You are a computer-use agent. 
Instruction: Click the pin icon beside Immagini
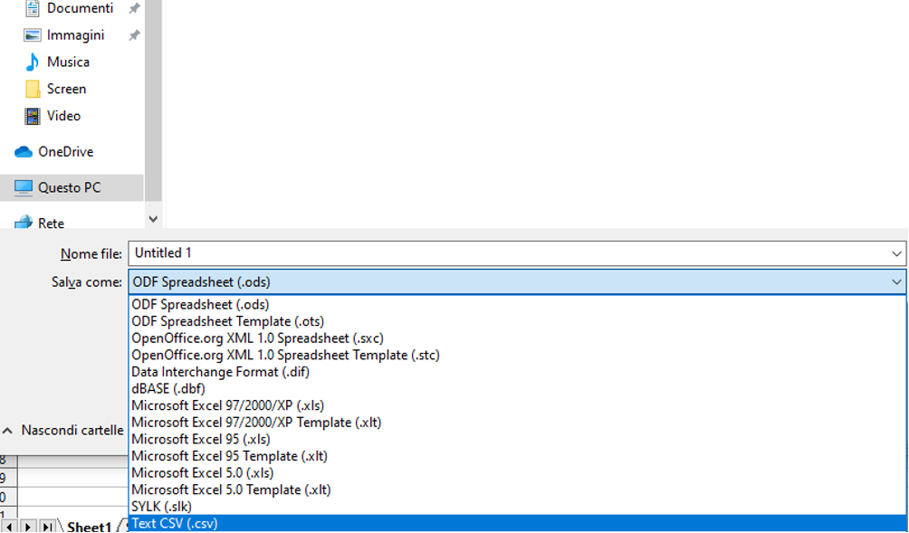pyautogui.click(x=135, y=35)
